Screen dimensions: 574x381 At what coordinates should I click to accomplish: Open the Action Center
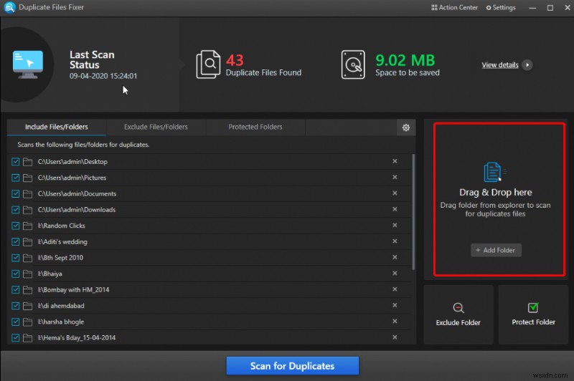454,7
